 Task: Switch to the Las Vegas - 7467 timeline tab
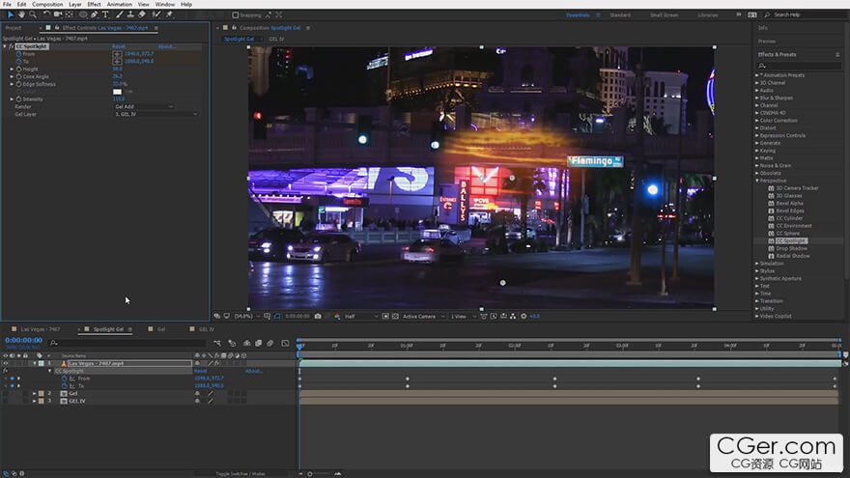(41, 329)
